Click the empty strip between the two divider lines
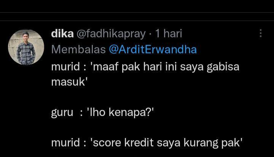 click(137, 17)
